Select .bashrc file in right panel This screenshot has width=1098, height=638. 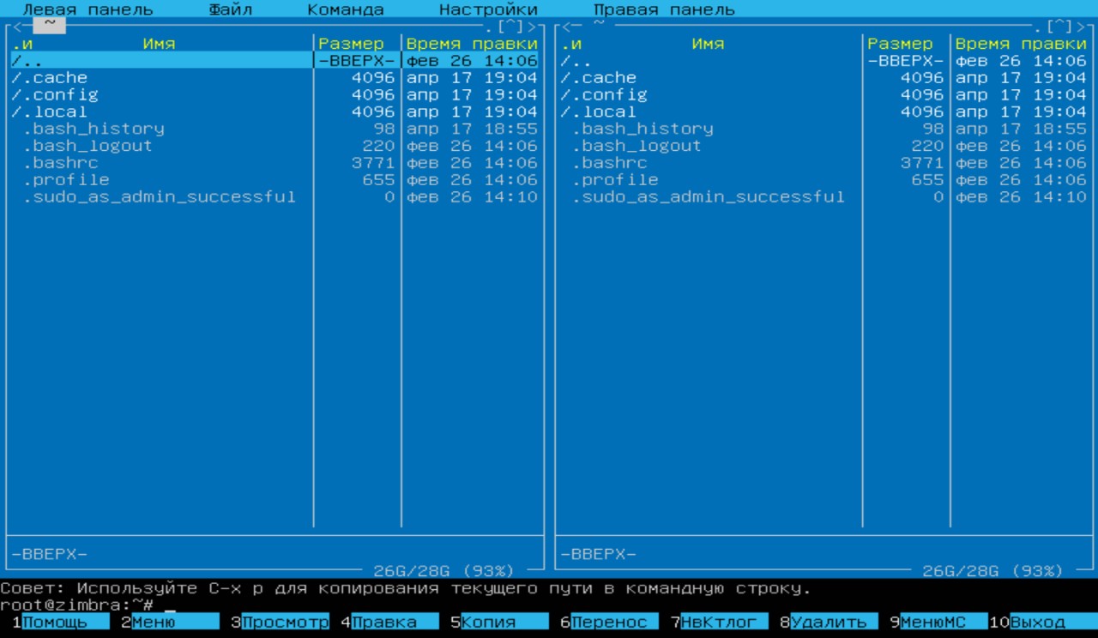click(x=823, y=163)
